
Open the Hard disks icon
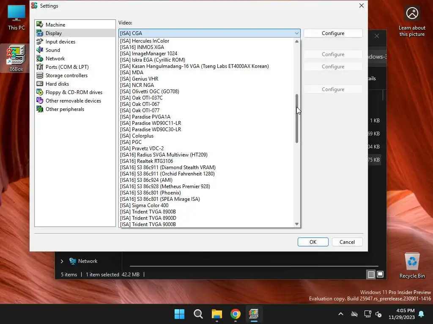tap(40, 84)
